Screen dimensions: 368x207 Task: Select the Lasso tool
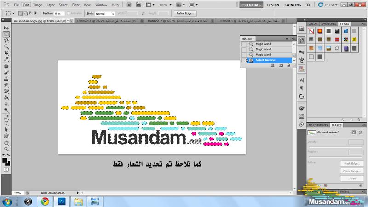tap(6, 40)
